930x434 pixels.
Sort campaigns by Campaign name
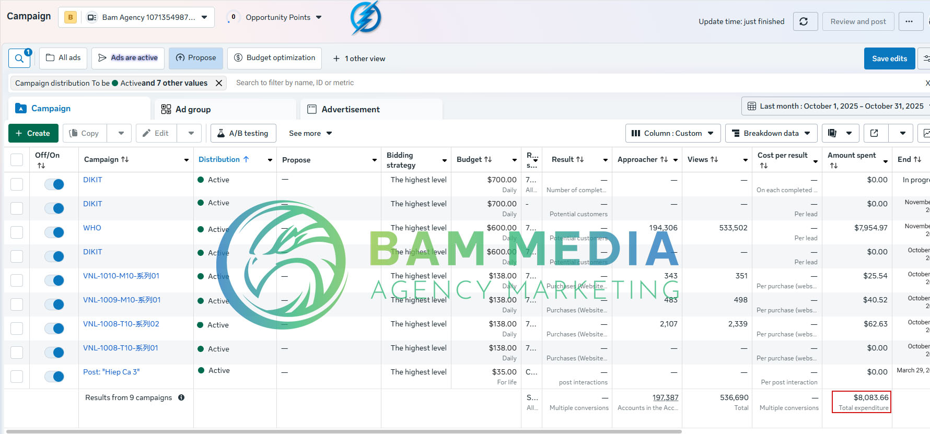coord(125,160)
